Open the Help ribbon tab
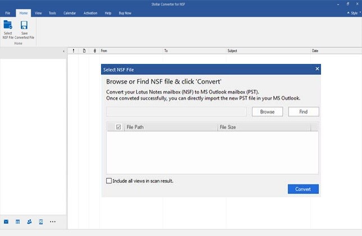362x236 pixels. (x=108, y=13)
